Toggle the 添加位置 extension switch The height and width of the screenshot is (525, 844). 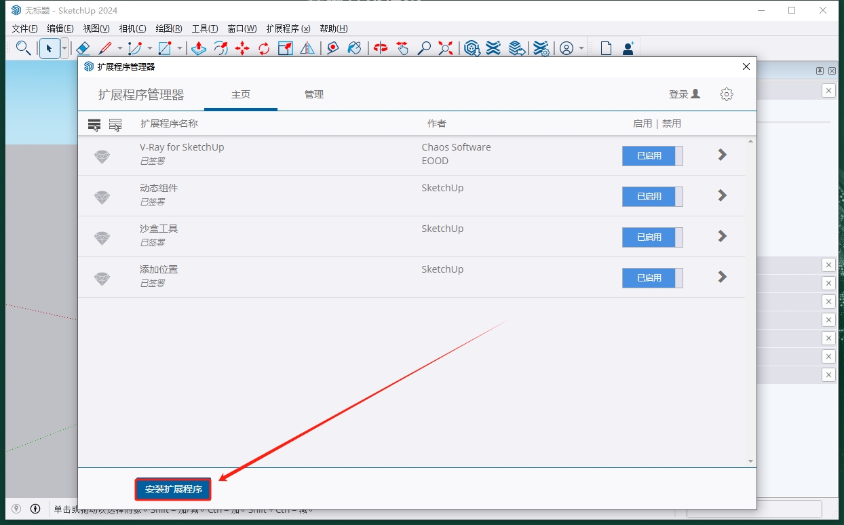[x=652, y=278]
